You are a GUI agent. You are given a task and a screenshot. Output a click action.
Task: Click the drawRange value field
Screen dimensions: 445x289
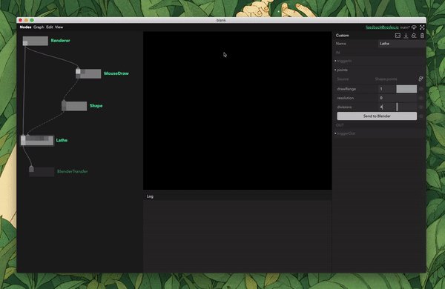(386, 89)
